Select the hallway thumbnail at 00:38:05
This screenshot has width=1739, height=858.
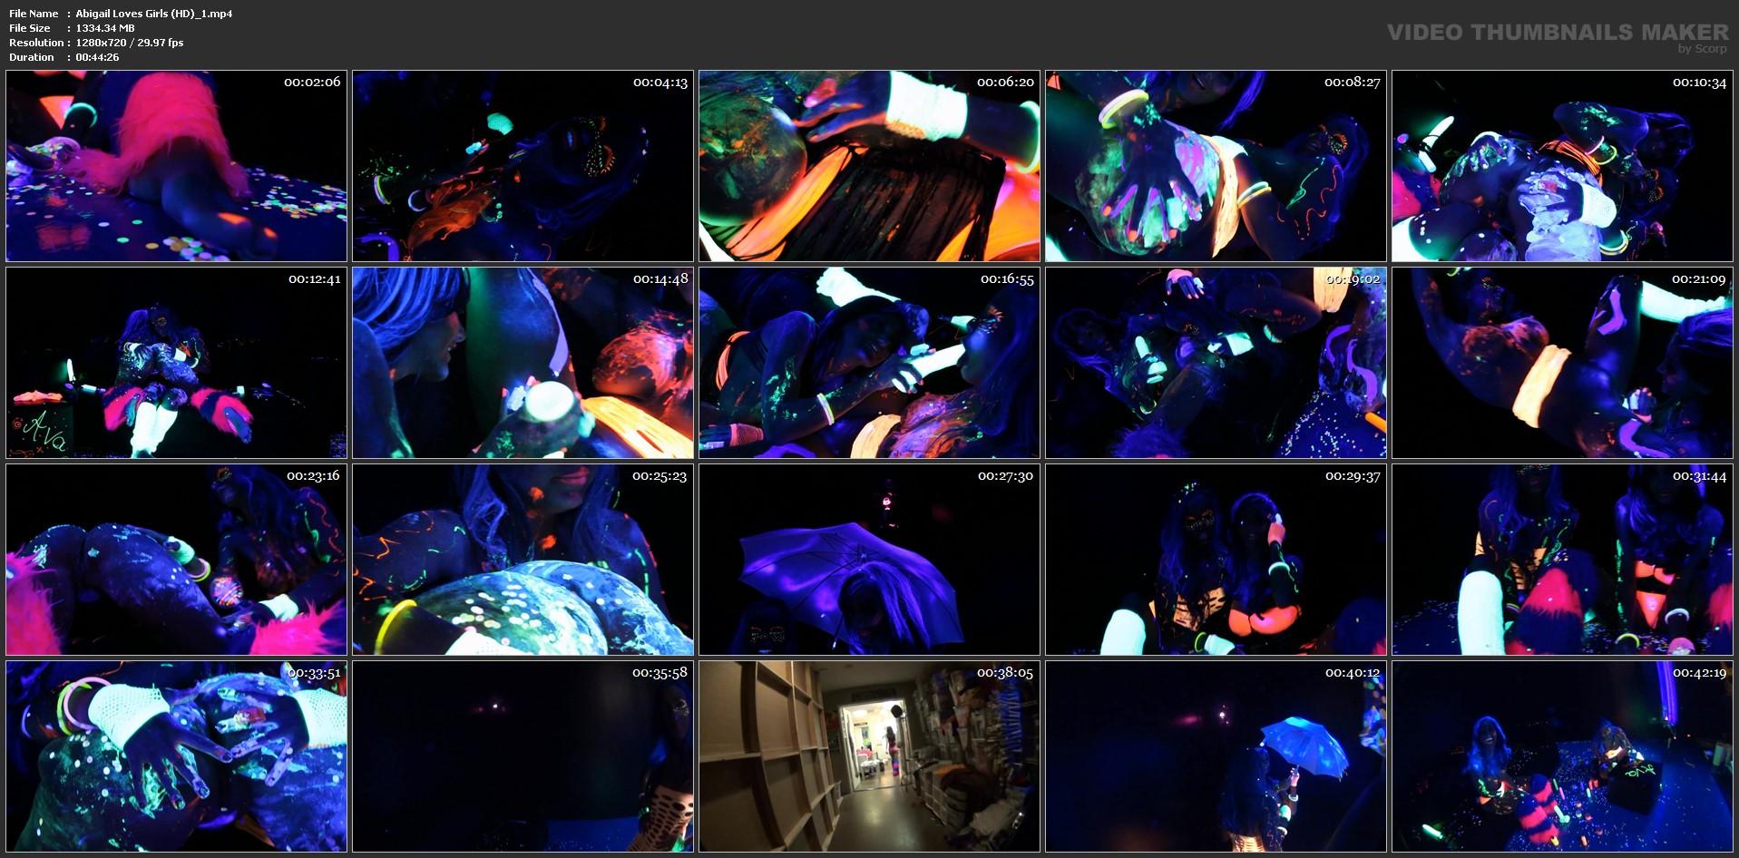pyautogui.click(x=869, y=756)
